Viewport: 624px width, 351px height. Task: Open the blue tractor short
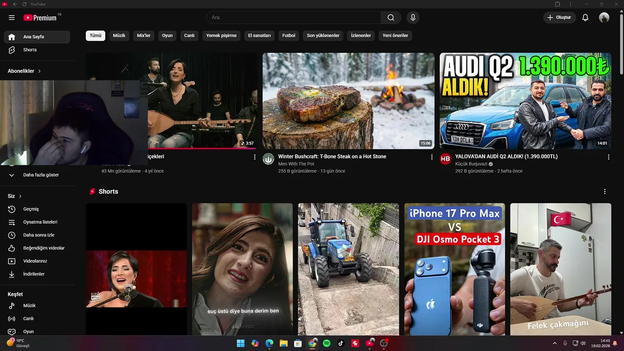point(349,269)
